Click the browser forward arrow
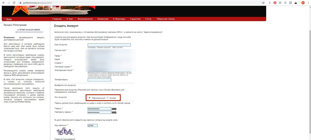 point(9,3)
